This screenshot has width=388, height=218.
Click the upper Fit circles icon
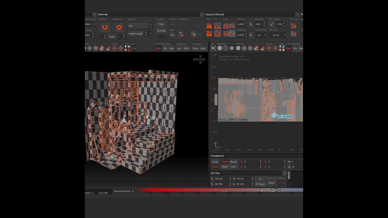(217, 26)
